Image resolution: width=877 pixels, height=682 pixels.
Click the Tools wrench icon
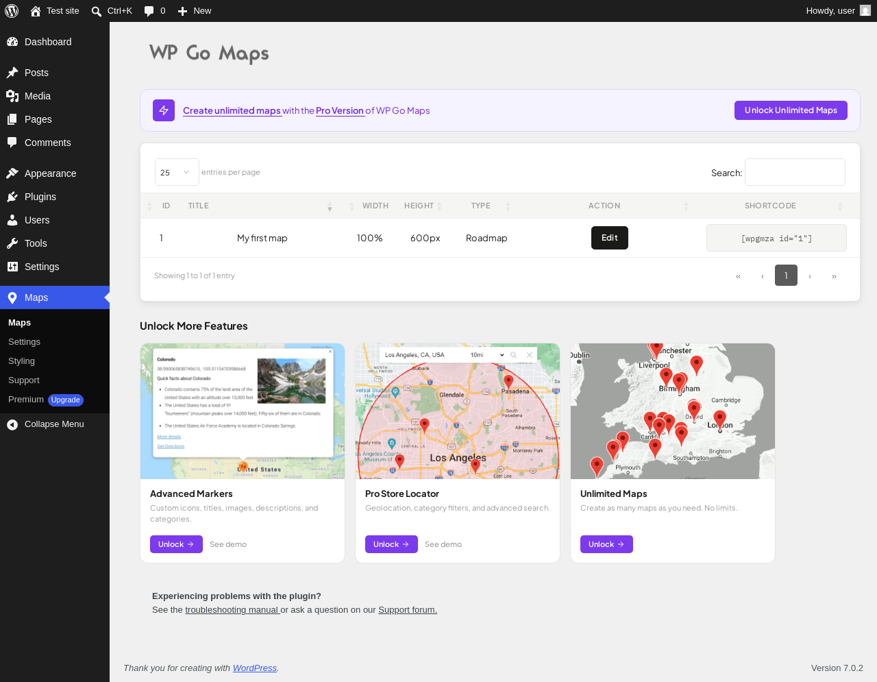[x=12, y=243]
